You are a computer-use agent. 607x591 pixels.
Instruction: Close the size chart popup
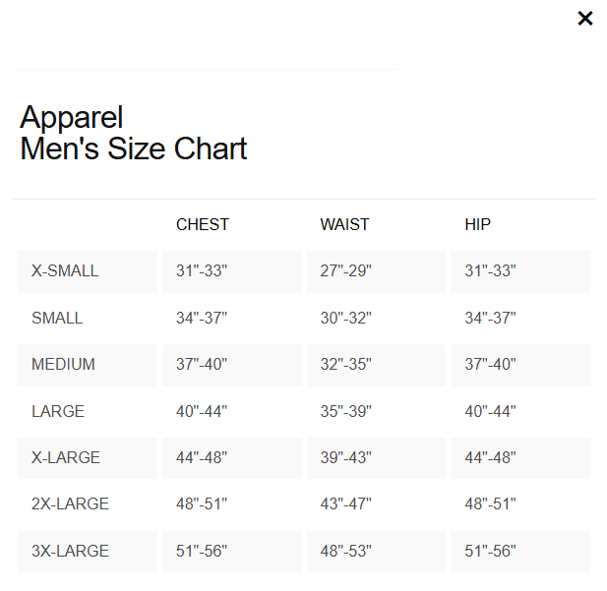(585, 19)
